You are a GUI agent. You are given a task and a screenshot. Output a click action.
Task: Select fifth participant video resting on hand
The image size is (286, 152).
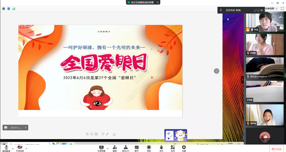click(x=265, y=115)
